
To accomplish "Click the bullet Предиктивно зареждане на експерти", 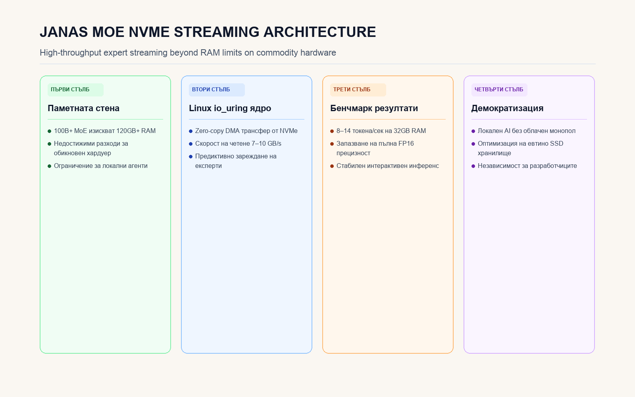I will 233,161.
